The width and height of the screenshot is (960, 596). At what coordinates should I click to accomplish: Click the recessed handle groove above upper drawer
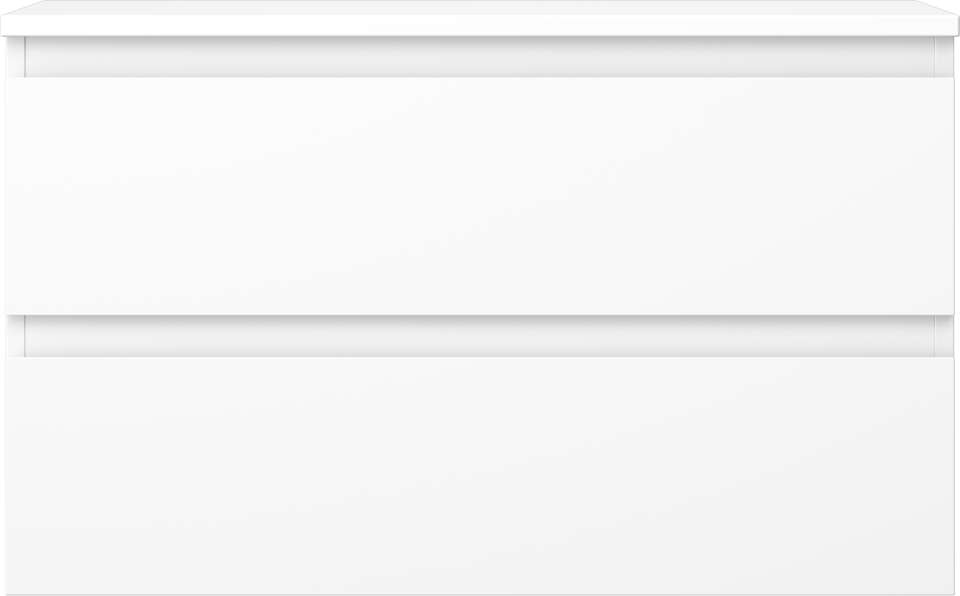click(x=480, y=57)
